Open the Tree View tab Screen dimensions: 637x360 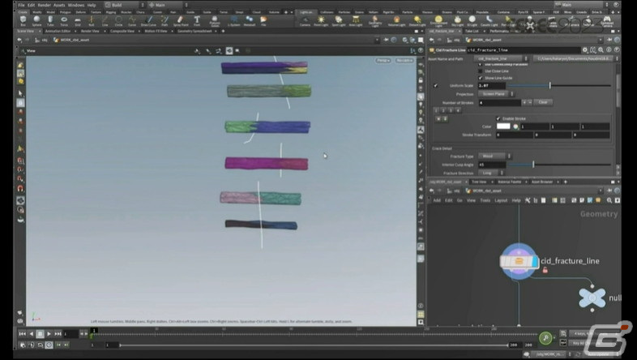coord(480,182)
